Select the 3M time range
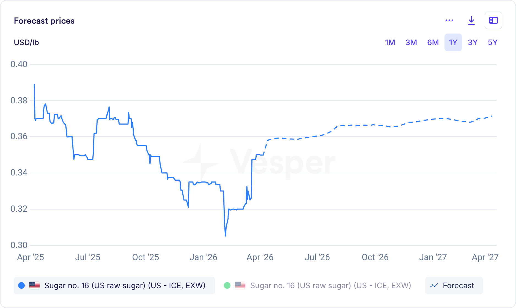The image size is (516, 308). [x=411, y=42]
